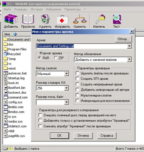
Task: Select the Исправить first-aid kit icon
Action: 62,20
